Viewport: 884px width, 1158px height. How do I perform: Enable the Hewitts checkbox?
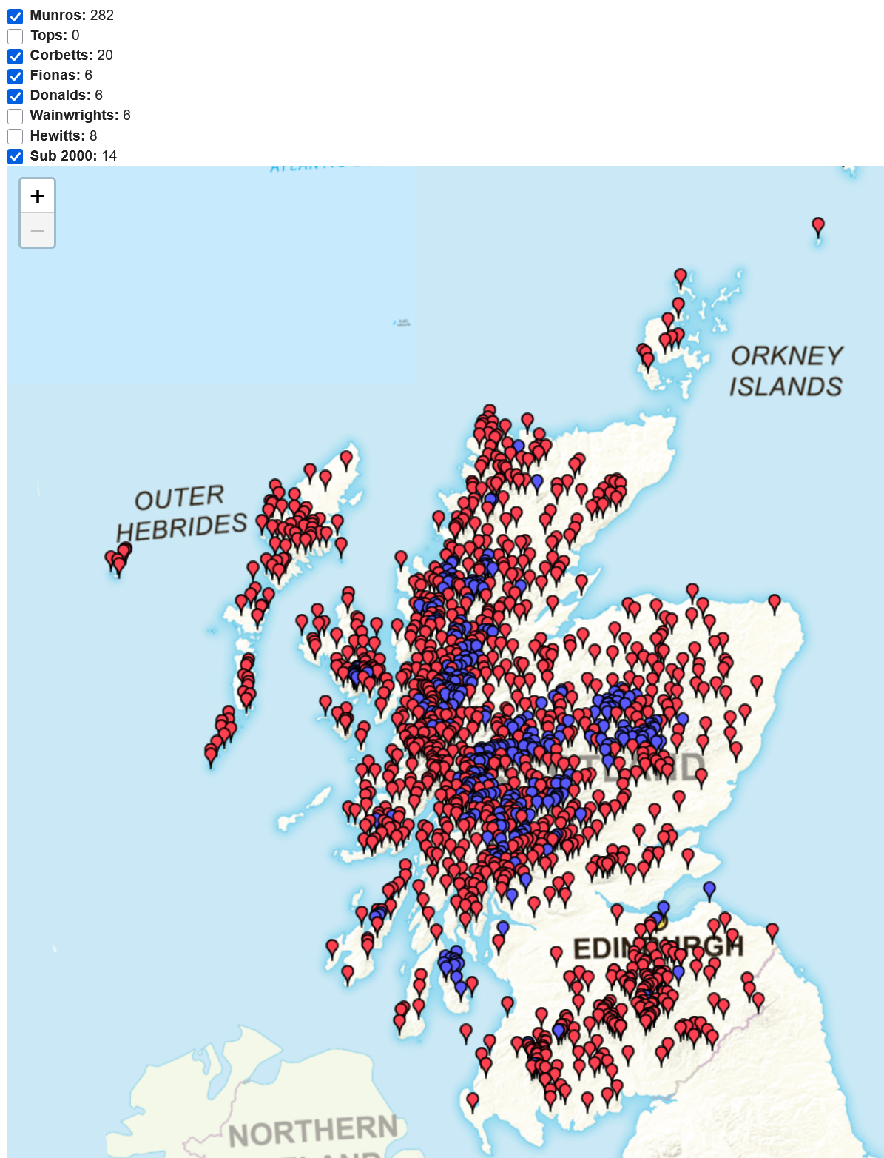point(16,136)
